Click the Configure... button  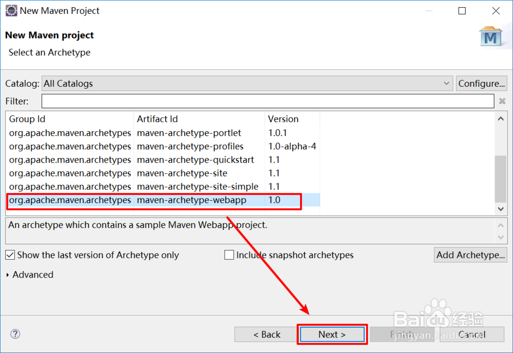click(x=481, y=84)
